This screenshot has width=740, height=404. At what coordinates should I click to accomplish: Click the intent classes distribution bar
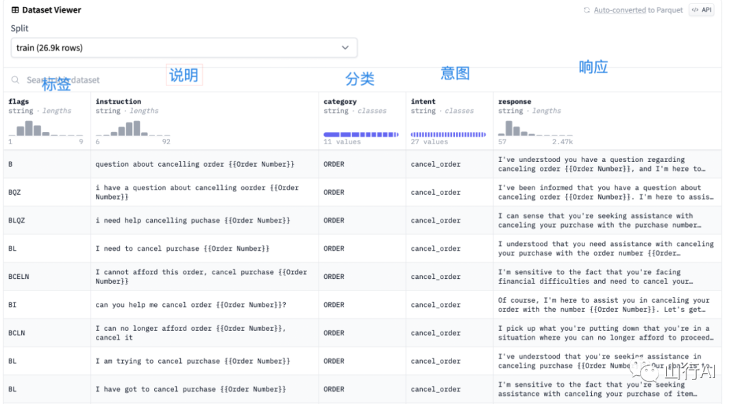click(448, 135)
